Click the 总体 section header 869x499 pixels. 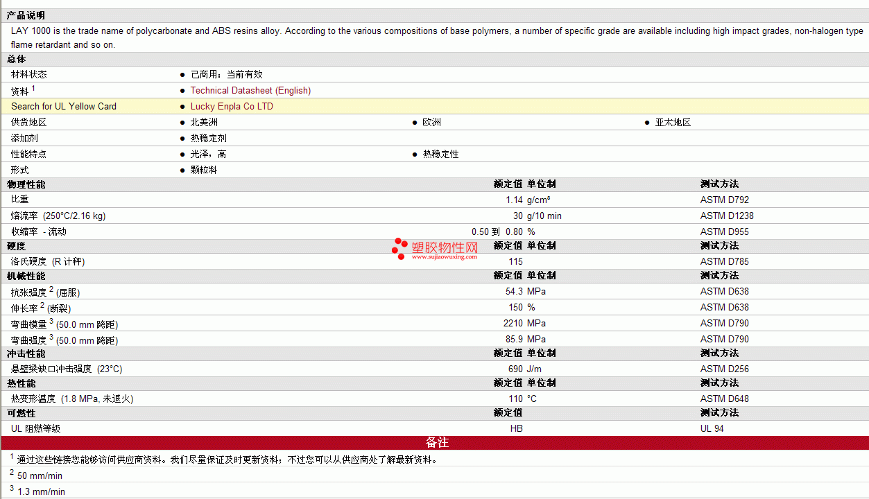pos(17,60)
